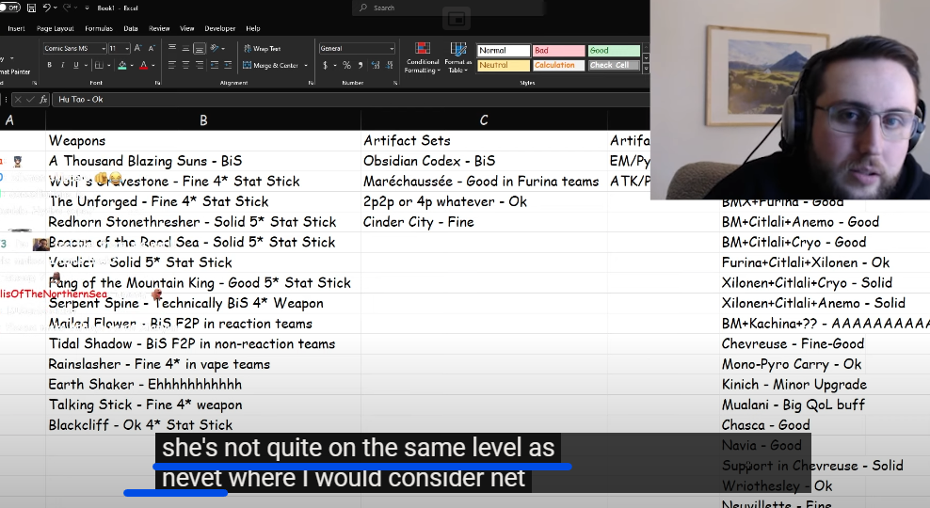The image size is (930, 508).
Task: Open the Comic Sans MS font dropdown
Action: click(x=104, y=49)
